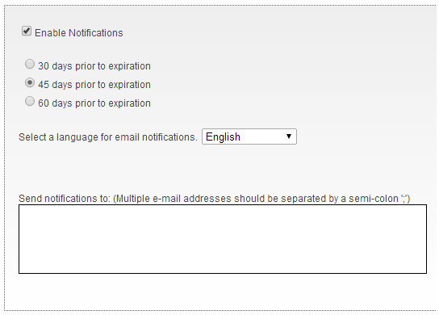The height and width of the screenshot is (315, 439).
Task: Click the filled dot of the 45 days option
Action: click(x=30, y=82)
